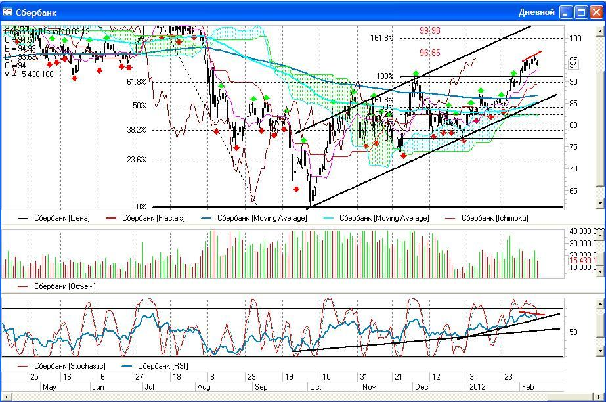This screenshot has width=606, height=402.
Task: Click the Сбербанк window icon in title bar
Action: tap(7, 12)
